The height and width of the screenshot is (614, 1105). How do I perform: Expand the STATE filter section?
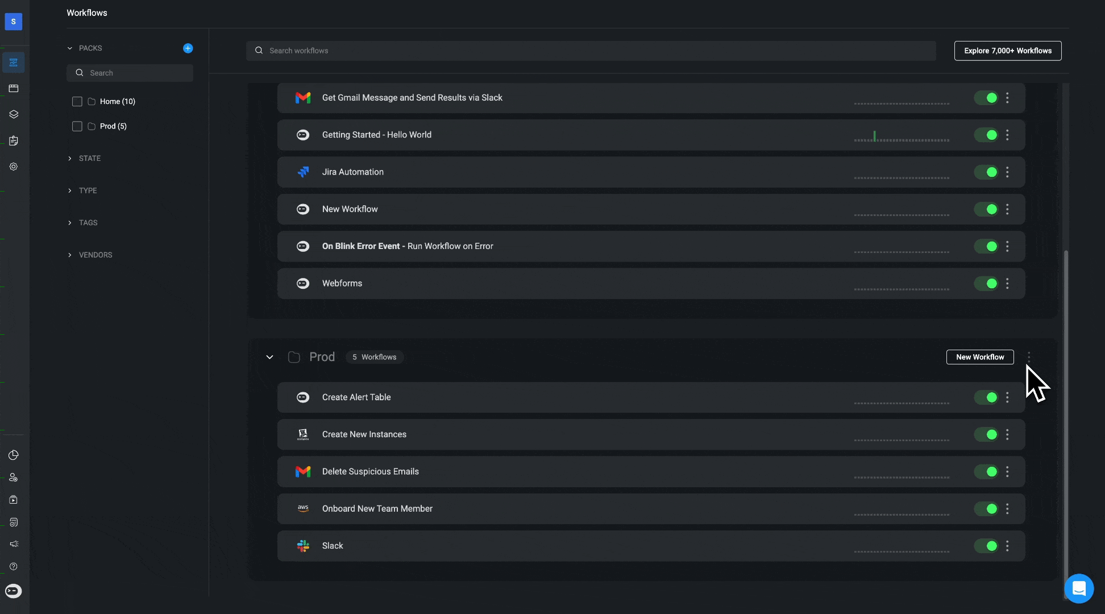click(89, 159)
